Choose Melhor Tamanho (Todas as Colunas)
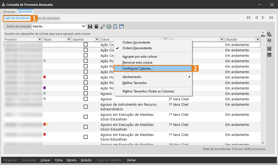The height and width of the screenshot is (165, 278). (153, 91)
